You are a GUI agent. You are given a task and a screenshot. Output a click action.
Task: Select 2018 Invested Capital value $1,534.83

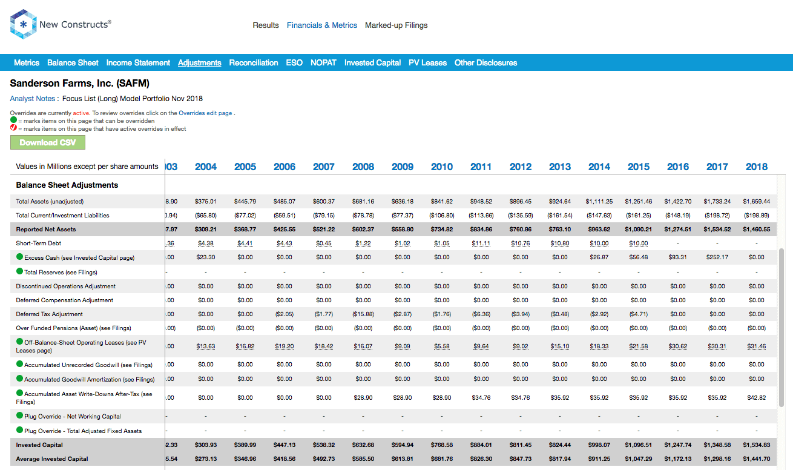(757, 445)
